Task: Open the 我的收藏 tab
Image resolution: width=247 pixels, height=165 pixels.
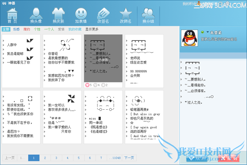Action: click(75, 29)
